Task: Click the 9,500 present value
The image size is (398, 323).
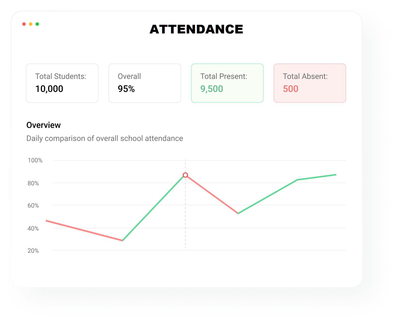Action: click(212, 89)
